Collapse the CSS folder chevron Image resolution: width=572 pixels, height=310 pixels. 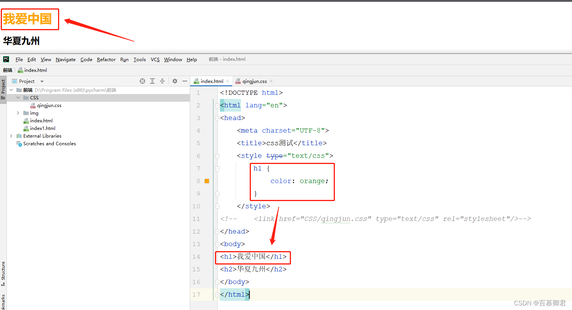coord(18,98)
